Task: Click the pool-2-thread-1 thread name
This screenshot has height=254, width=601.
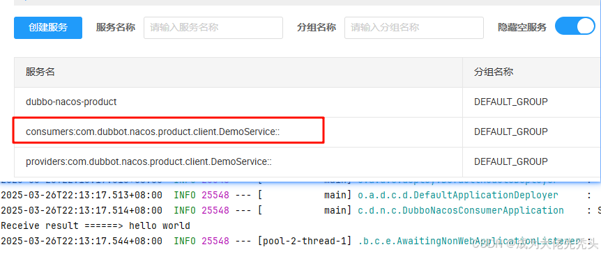Action: tap(305, 241)
